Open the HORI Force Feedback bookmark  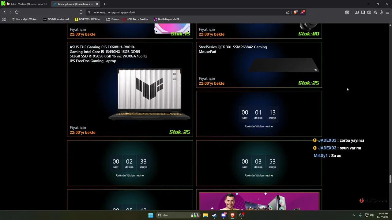[136, 19]
